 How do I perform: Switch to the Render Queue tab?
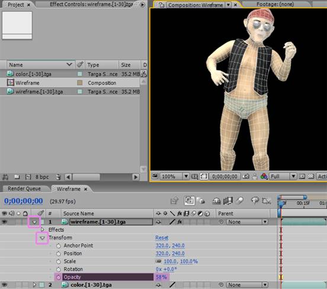point(24,189)
